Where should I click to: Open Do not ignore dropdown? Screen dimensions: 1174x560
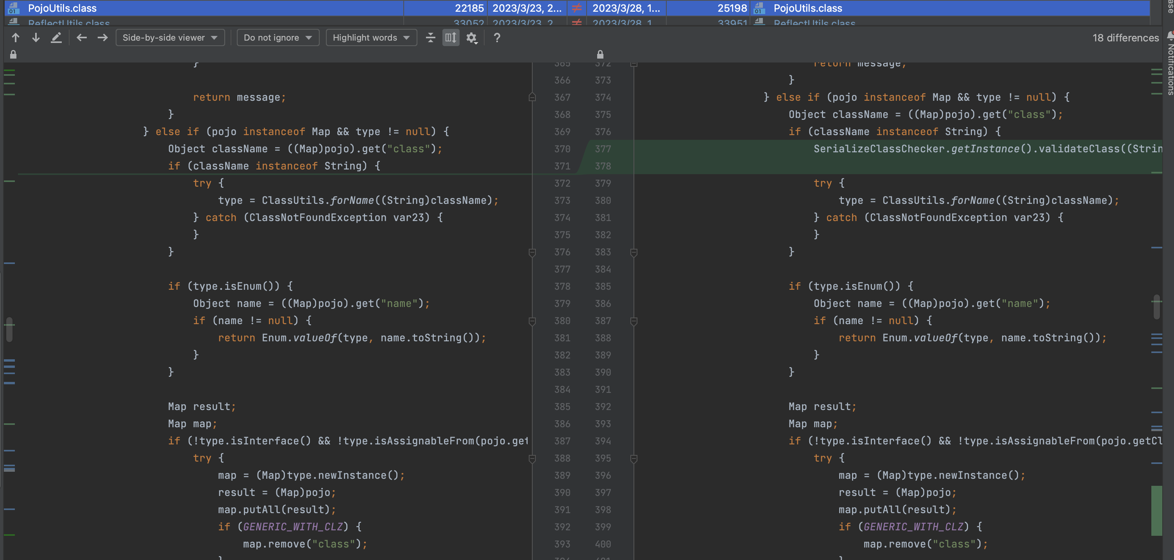point(277,38)
